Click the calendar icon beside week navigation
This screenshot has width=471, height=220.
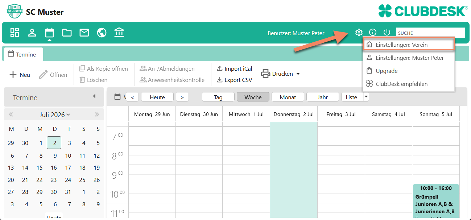[117, 97]
